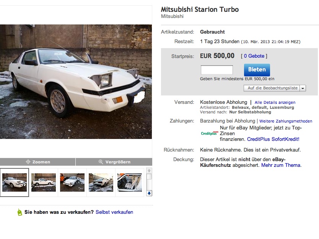Select the fifth thumbnail showing car interior

(130, 182)
